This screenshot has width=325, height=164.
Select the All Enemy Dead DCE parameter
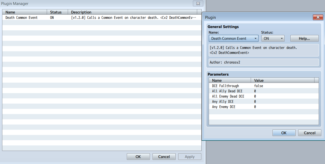tap(264, 96)
